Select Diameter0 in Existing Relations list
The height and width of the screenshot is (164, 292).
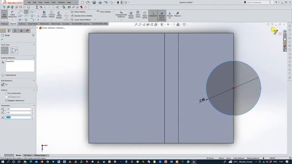pyautogui.click(x=10, y=61)
